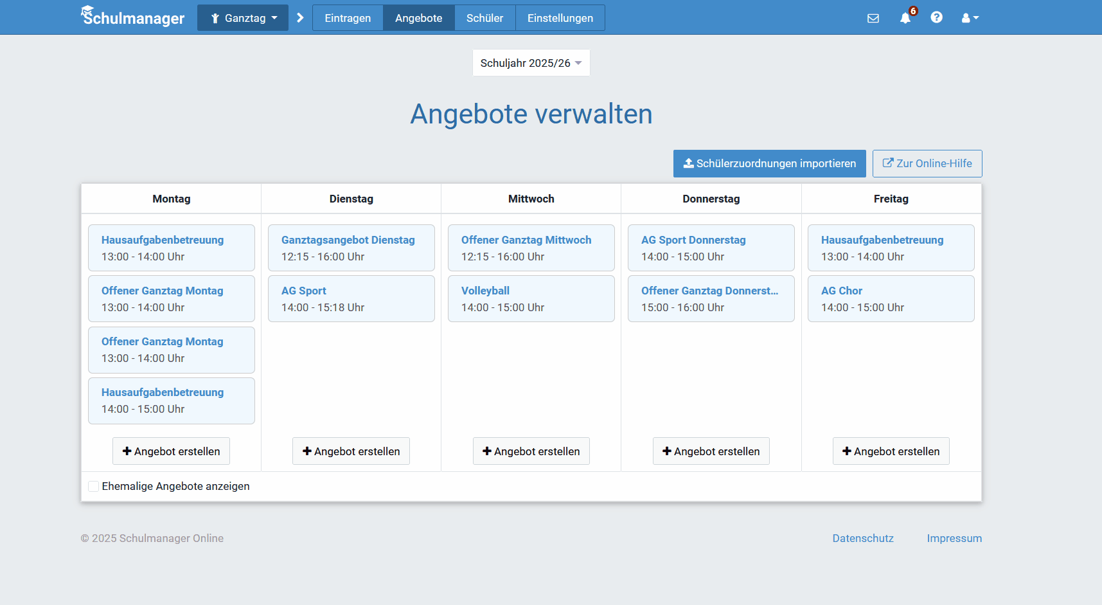Click the help question mark icon
The image size is (1102, 605).
click(936, 17)
